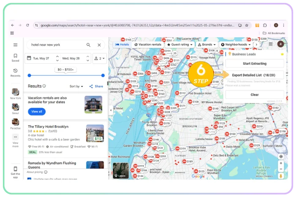Collapse the side panel with the arrow
Image resolution: width=296 pixels, height=199 pixels.
[111, 110]
